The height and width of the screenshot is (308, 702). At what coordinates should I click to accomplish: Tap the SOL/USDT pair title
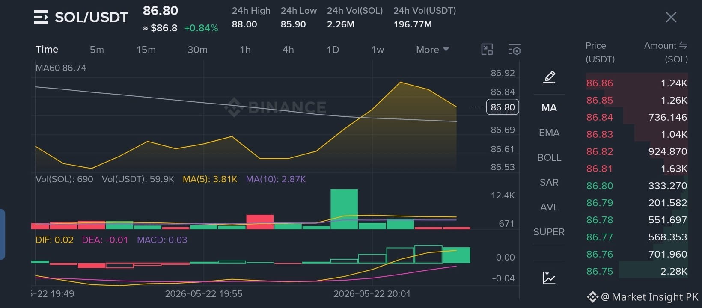pos(92,17)
